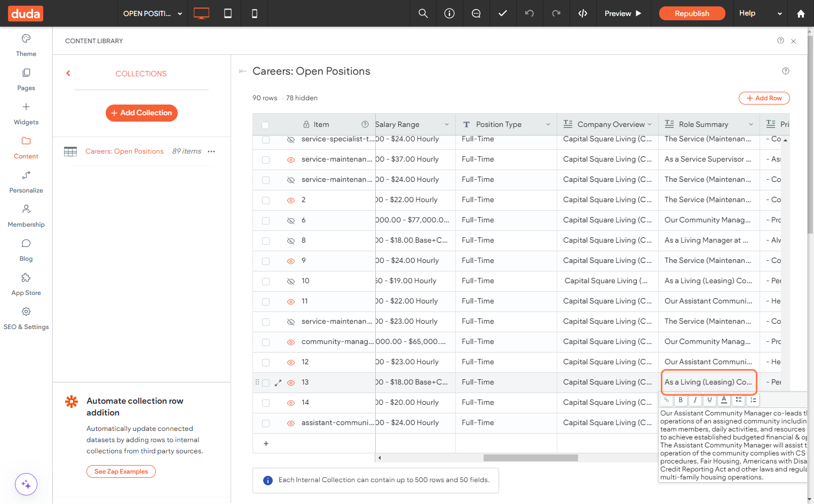Open the OPEN POSITI... page dropdown

(153, 13)
